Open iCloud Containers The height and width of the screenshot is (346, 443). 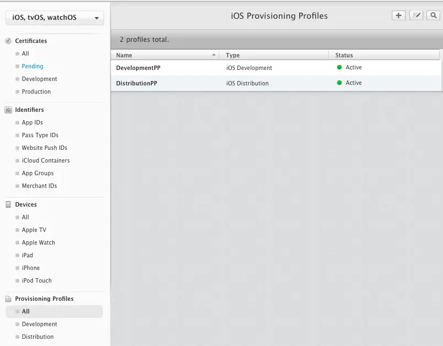pyautogui.click(x=46, y=161)
